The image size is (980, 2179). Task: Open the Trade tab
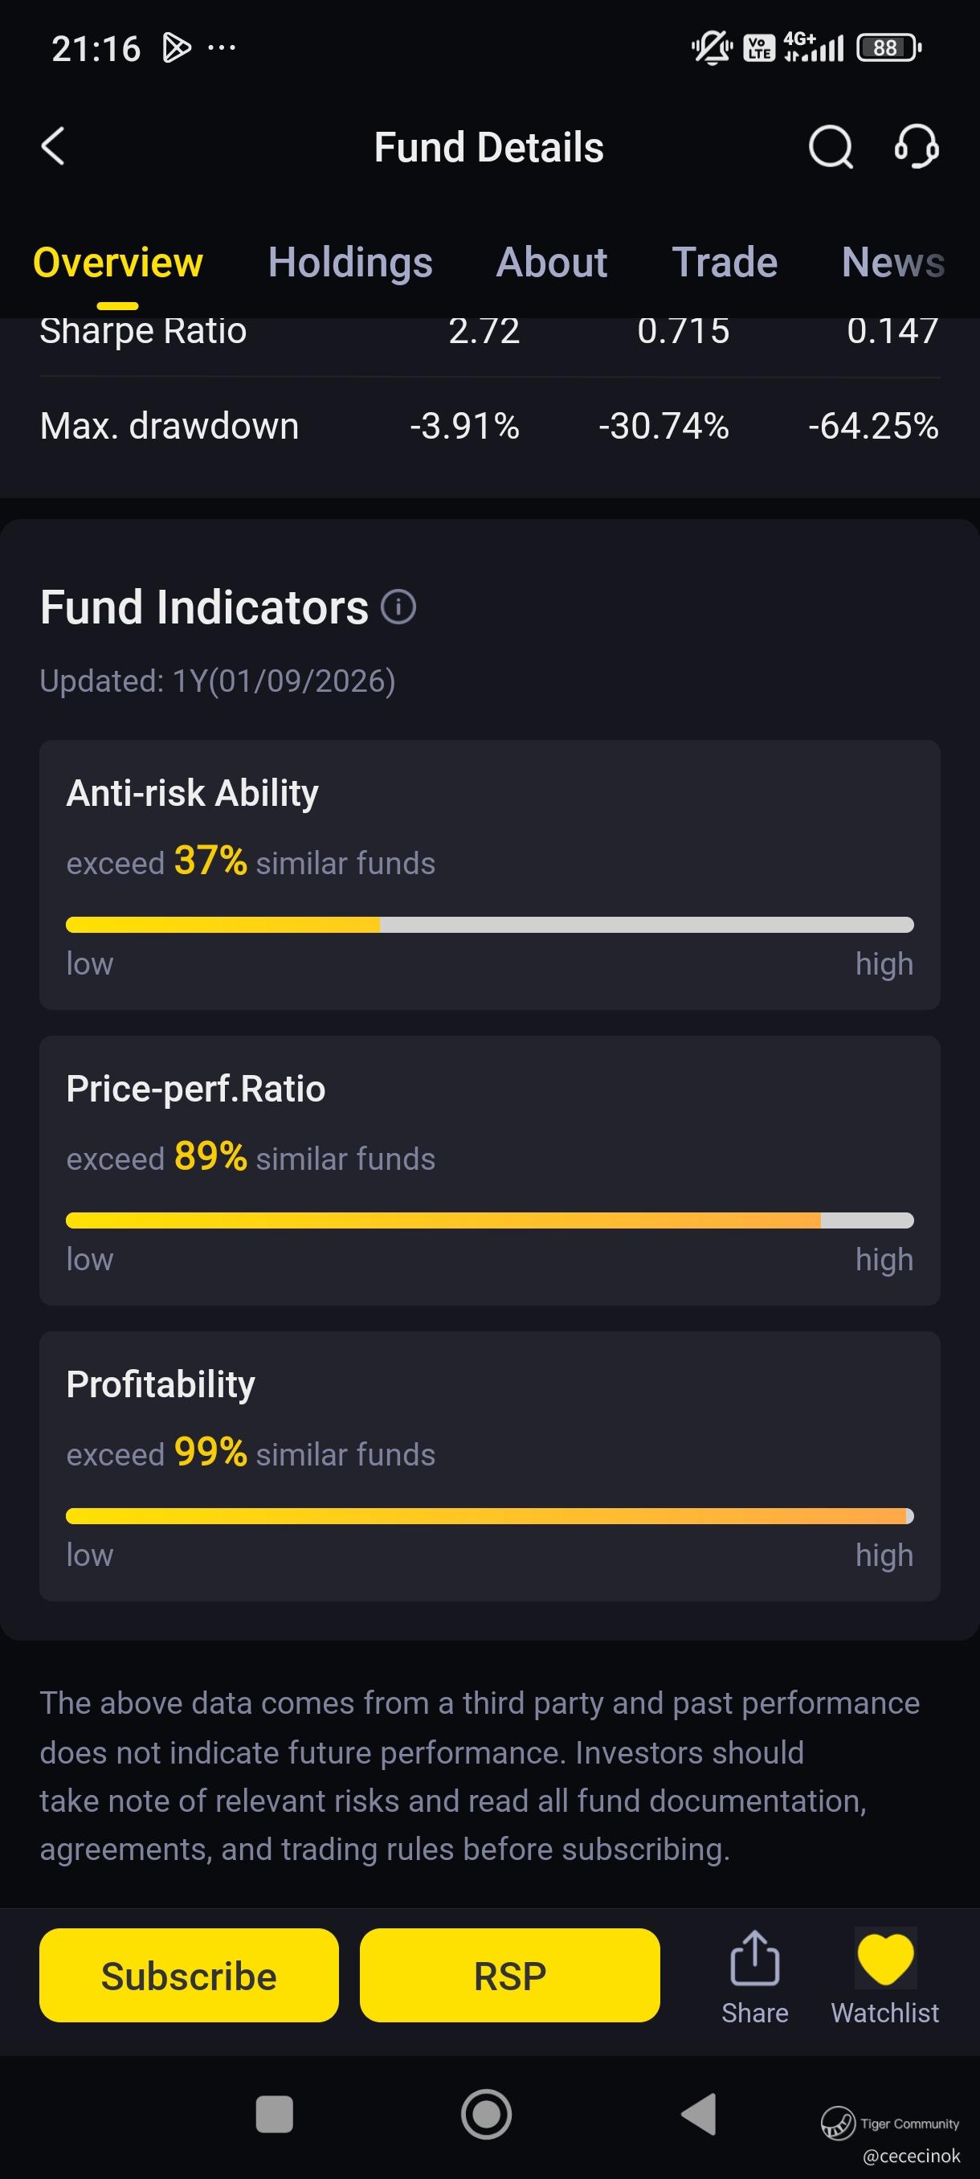(725, 263)
